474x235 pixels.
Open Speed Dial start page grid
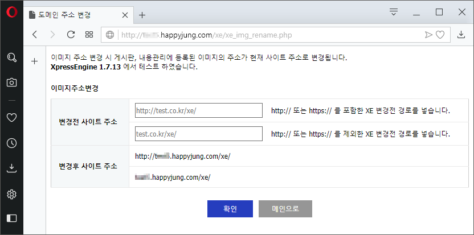(89, 35)
